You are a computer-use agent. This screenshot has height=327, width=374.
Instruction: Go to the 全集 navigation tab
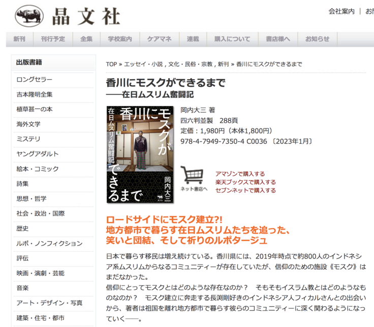point(86,39)
